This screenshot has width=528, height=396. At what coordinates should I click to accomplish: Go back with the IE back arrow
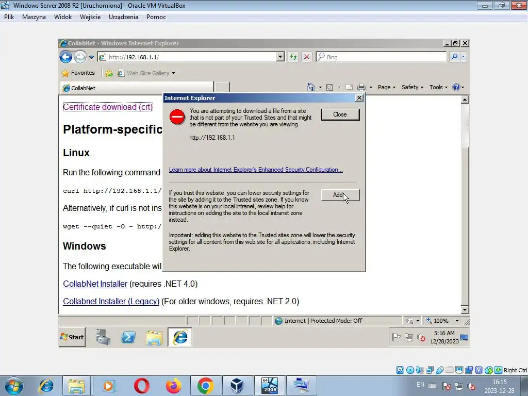click(66, 57)
